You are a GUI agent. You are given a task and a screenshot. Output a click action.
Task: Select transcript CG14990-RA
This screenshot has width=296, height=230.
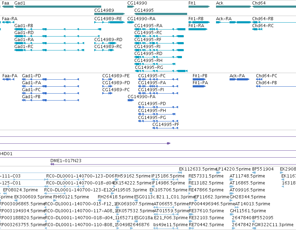[131, 22]
